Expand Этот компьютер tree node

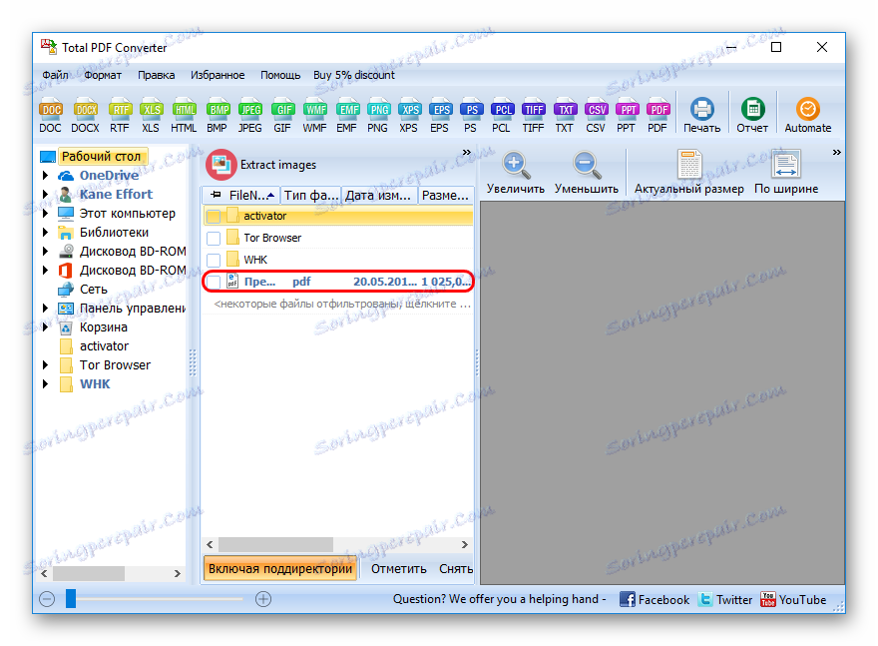pos(45,214)
